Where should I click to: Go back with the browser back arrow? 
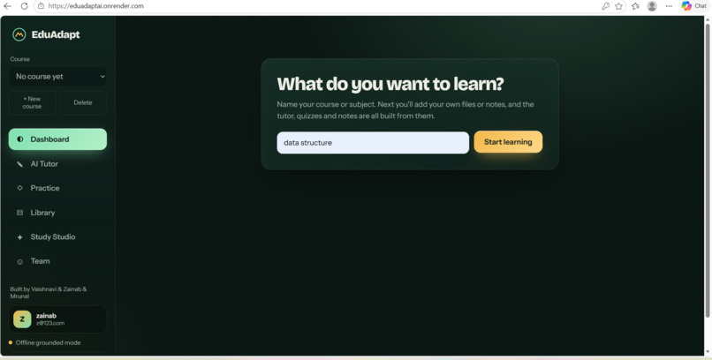(7, 6)
